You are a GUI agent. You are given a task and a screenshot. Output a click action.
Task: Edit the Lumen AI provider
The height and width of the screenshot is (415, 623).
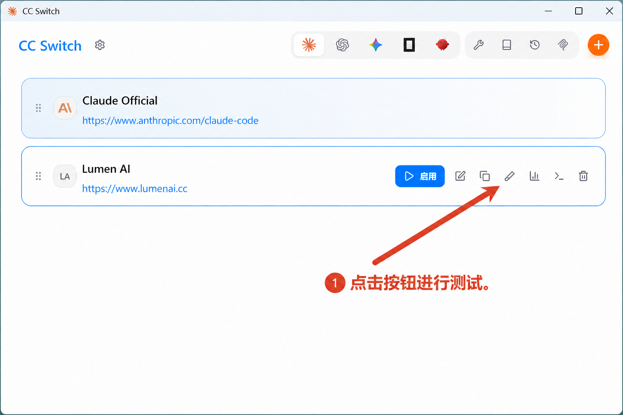[x=460, y=176]
